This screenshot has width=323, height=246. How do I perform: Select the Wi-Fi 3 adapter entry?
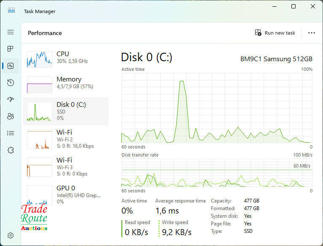point(65,167)
